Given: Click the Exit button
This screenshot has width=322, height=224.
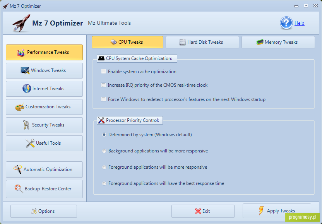Looking at the screenshot, I should coord(203,211).
